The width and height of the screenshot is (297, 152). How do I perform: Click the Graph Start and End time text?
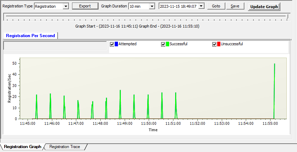pos(137,26)
